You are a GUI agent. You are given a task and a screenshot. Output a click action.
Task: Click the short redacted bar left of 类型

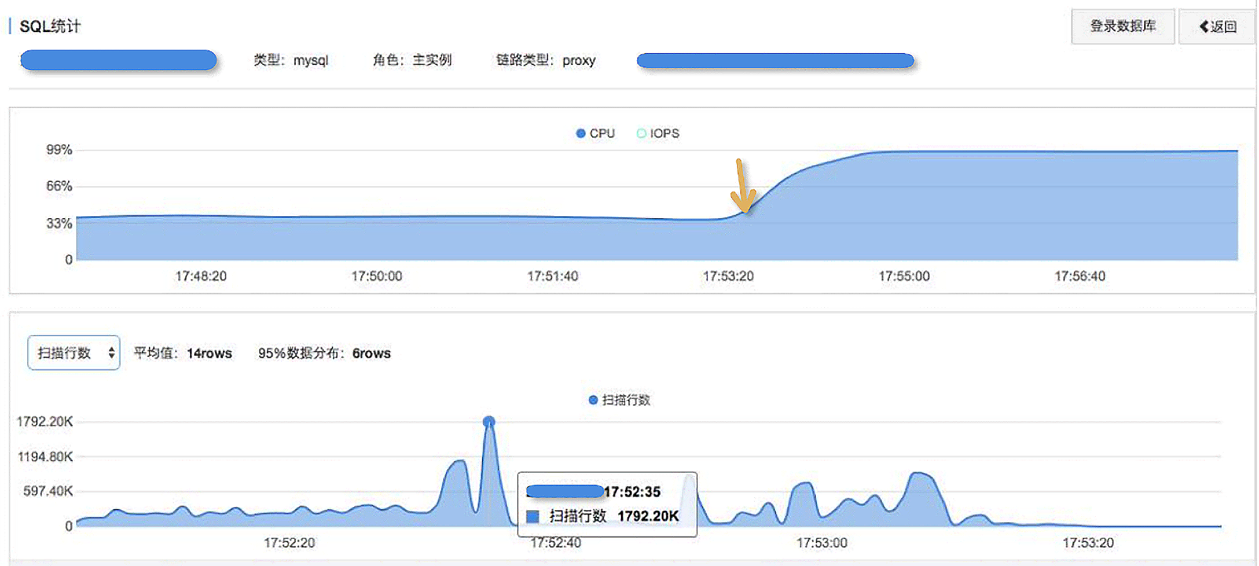point(119,60)
